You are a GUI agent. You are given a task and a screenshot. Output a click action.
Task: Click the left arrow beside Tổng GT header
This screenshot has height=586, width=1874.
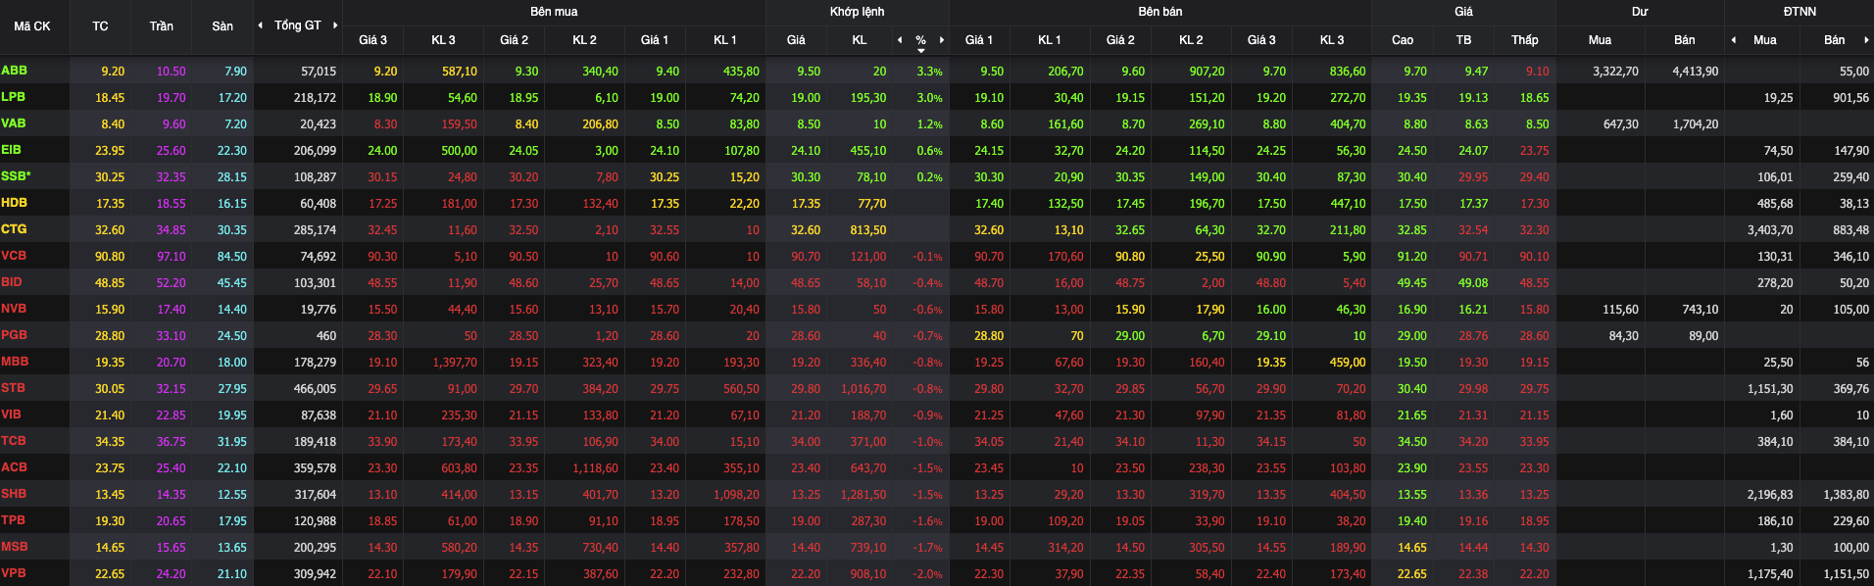coord(261,25)
